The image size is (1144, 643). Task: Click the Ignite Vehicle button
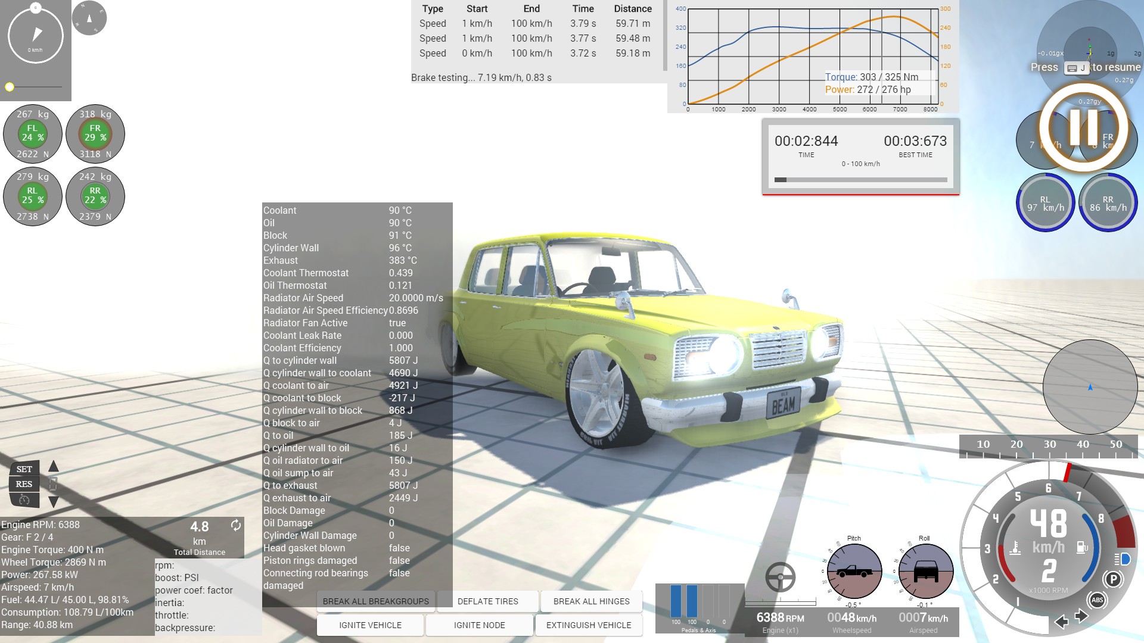(370, 625)
